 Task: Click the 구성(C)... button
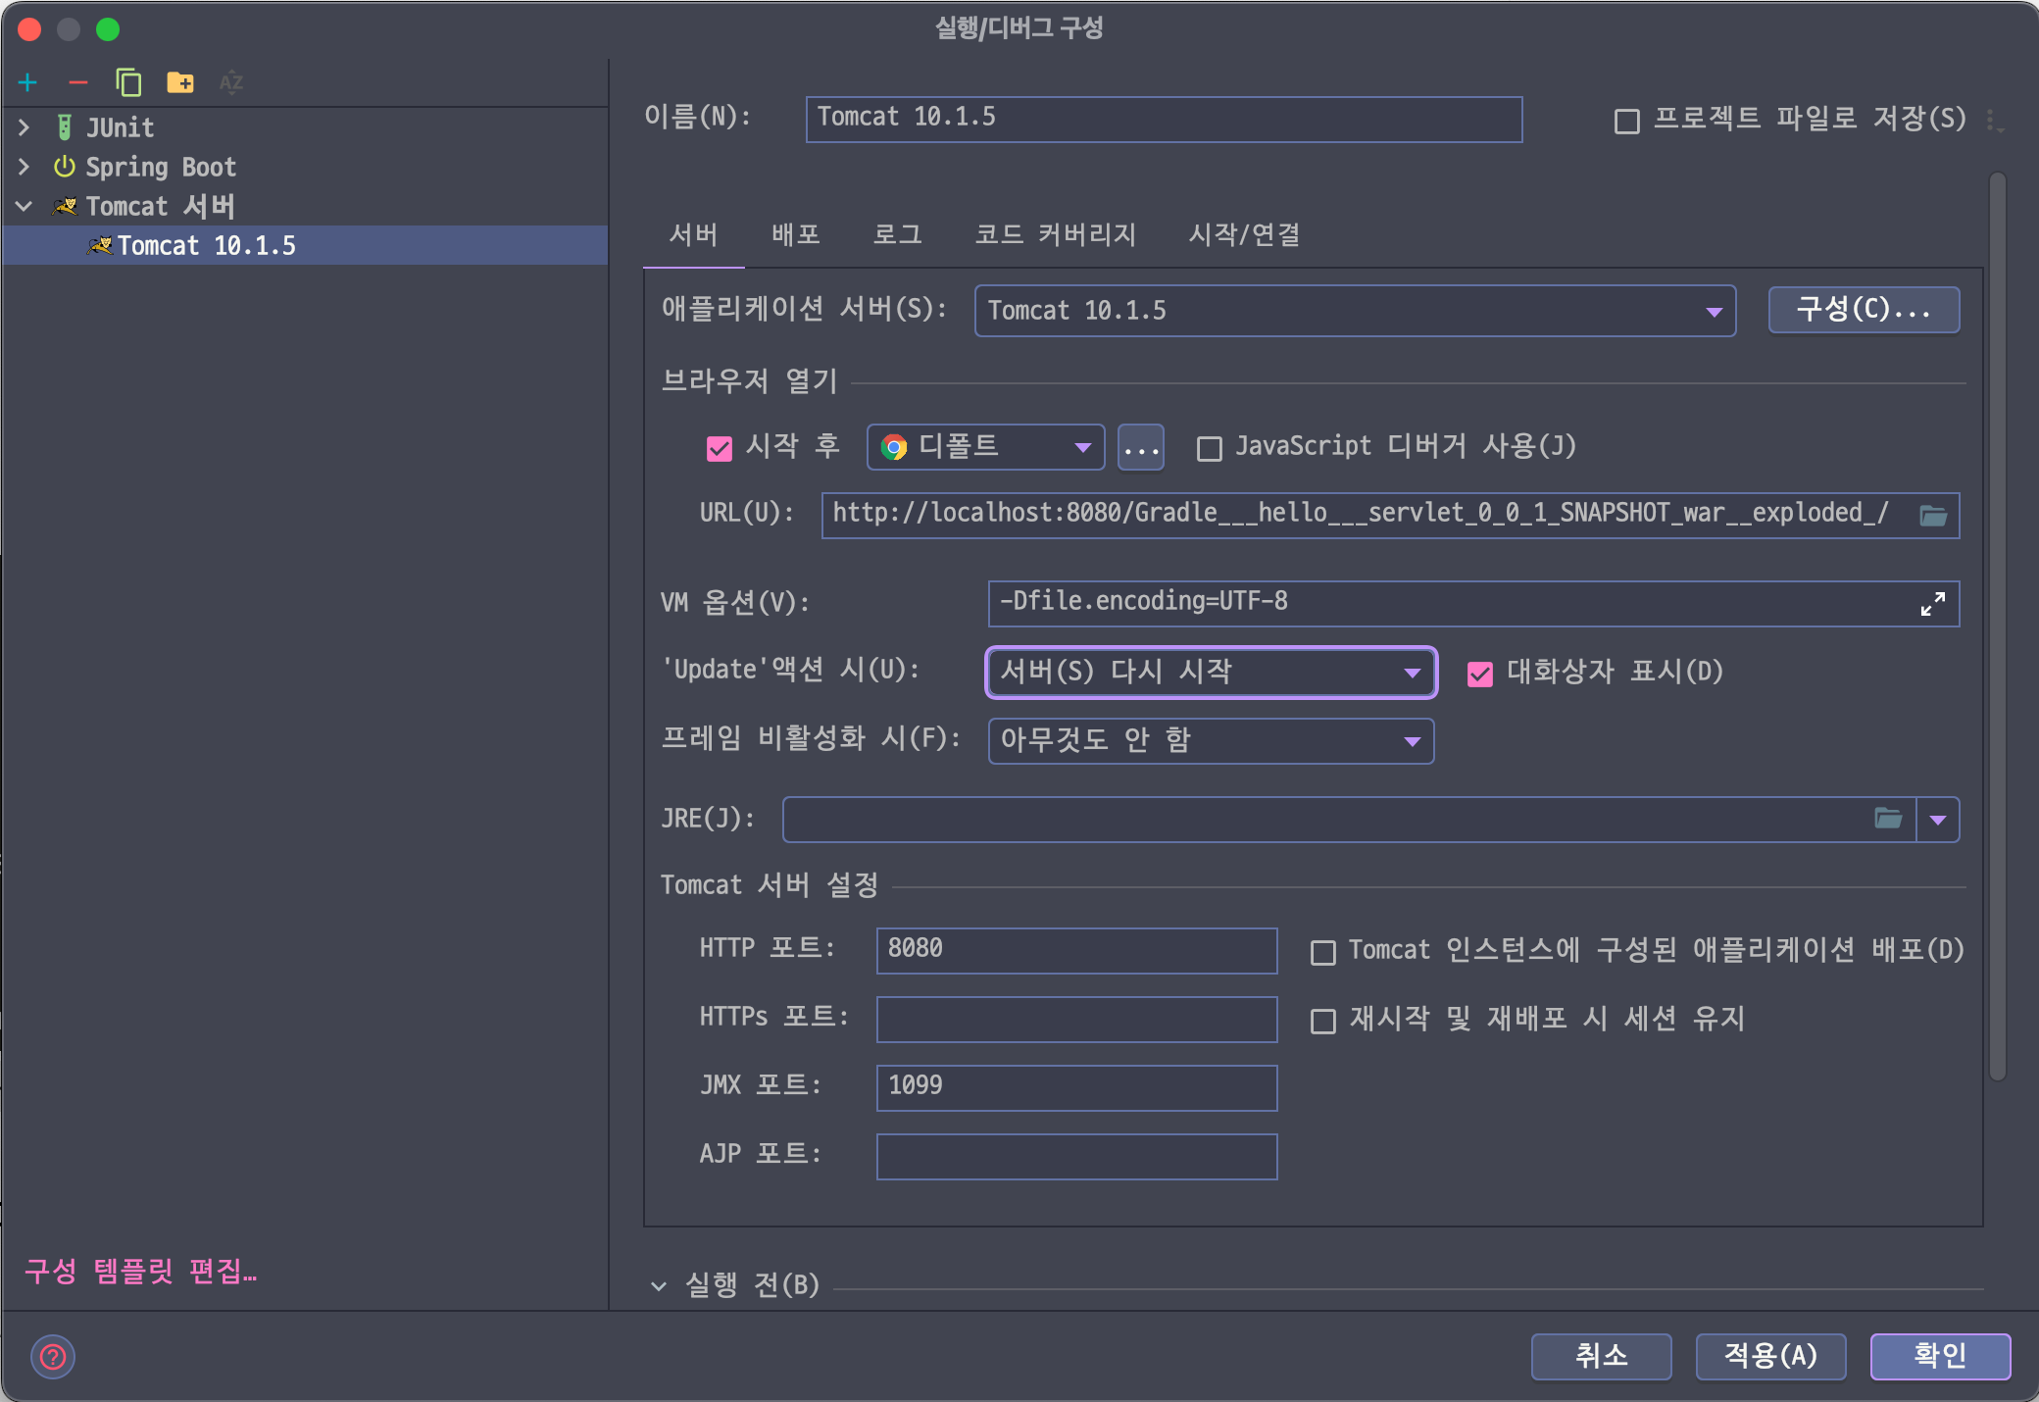pos(1863,311)
